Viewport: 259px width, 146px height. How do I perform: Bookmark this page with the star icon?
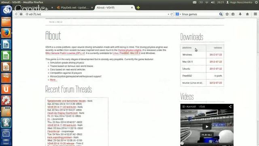(227, 14)
